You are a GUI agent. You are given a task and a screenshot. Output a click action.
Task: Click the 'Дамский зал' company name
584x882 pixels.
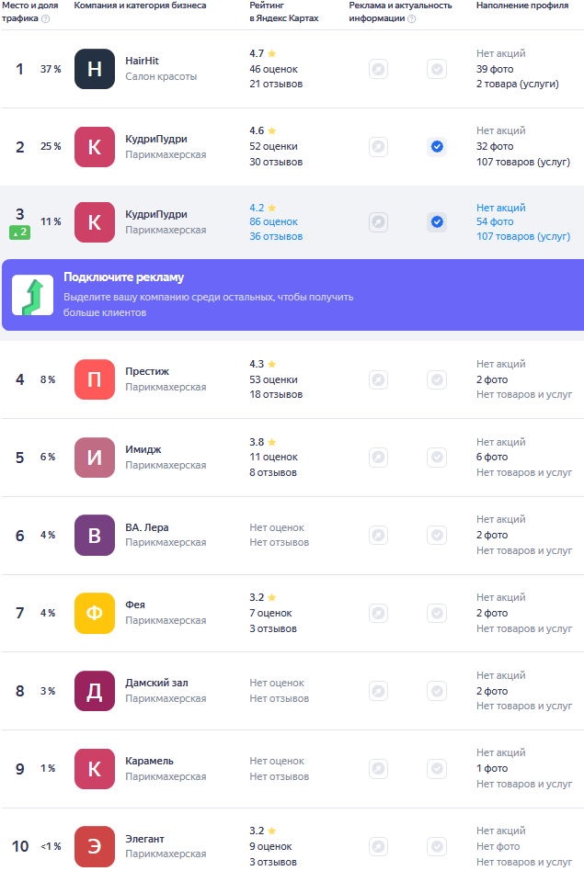click(x=156, y=683)
